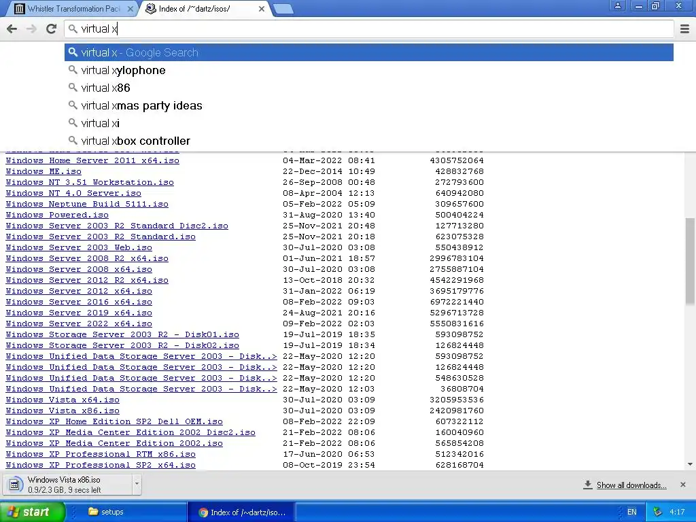Viewport: 696px width, 522px height.
Task: Click Windows Storage Server 2003 R2 - Disk02.iso
Action: click(x=122, y=345)
